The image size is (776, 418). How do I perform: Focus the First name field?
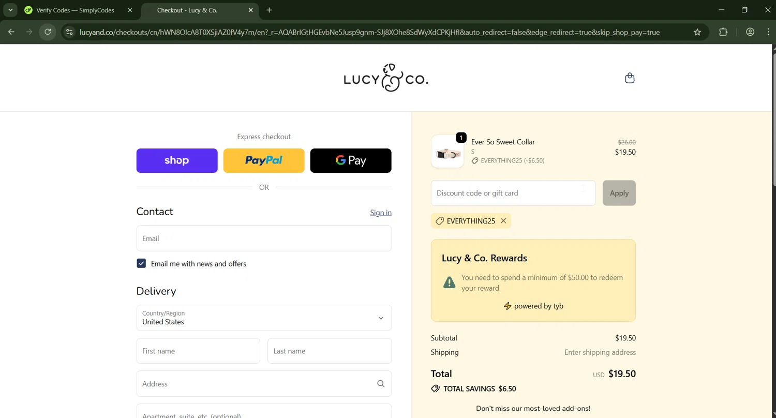198,351
